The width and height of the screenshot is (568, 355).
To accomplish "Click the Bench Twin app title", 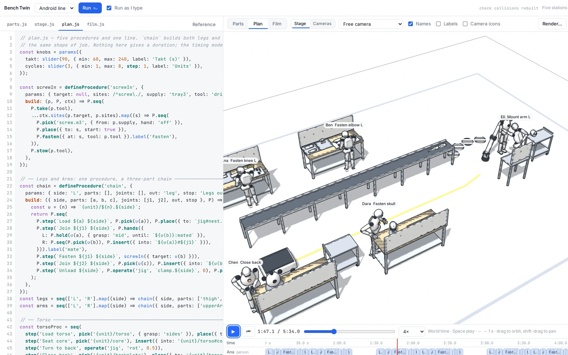I will pos(17,8).
